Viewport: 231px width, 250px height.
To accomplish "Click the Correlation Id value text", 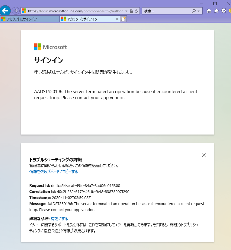I will (93, 191).
